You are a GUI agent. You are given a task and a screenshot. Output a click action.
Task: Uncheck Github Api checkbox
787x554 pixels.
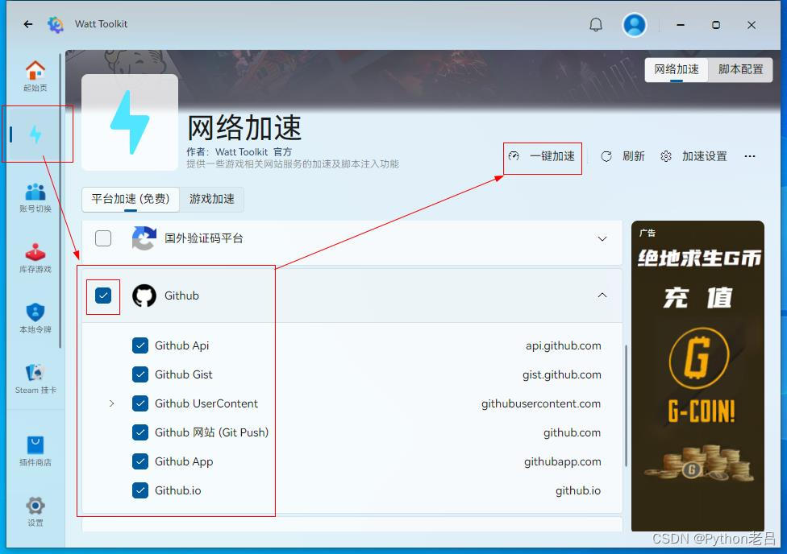140,345
